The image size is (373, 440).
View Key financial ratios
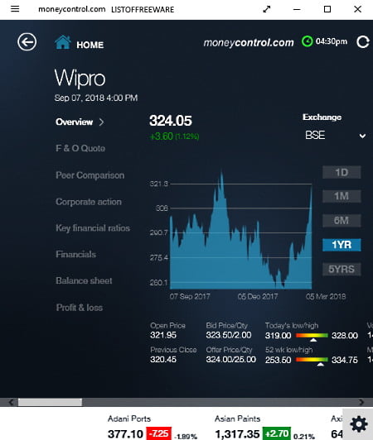pos(93,228)
